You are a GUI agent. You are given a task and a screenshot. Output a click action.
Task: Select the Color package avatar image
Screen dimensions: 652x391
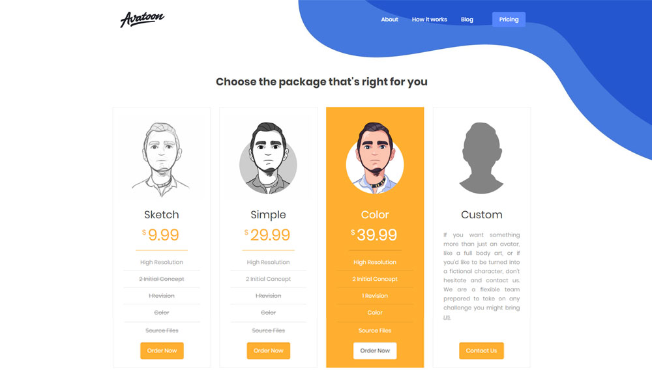click(x=375, y=158)
